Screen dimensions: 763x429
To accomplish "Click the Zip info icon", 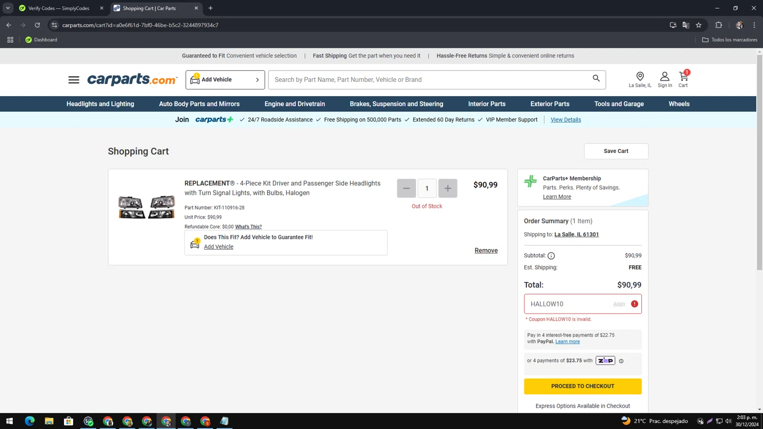I will [621, 361].
